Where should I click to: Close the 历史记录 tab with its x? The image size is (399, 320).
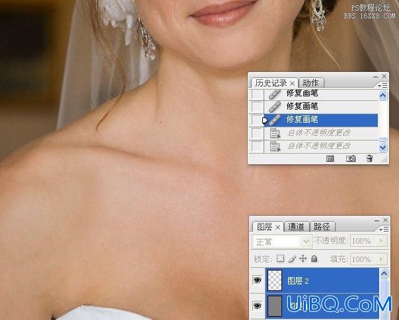pyautogui.click(x=293, y=83)
